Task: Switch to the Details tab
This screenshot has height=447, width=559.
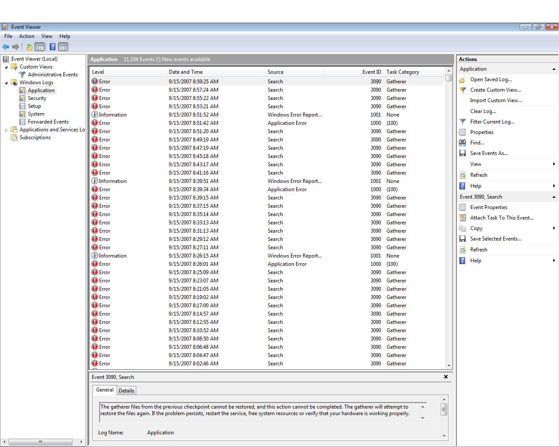Action: click(126, 390)
